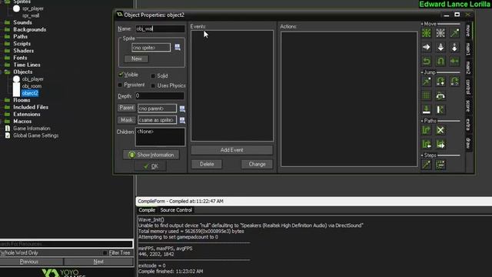This screenshot has height=277, width=492.
Task: Click the New sprite button
Action: pyautogui.click(x=136, y=58)
